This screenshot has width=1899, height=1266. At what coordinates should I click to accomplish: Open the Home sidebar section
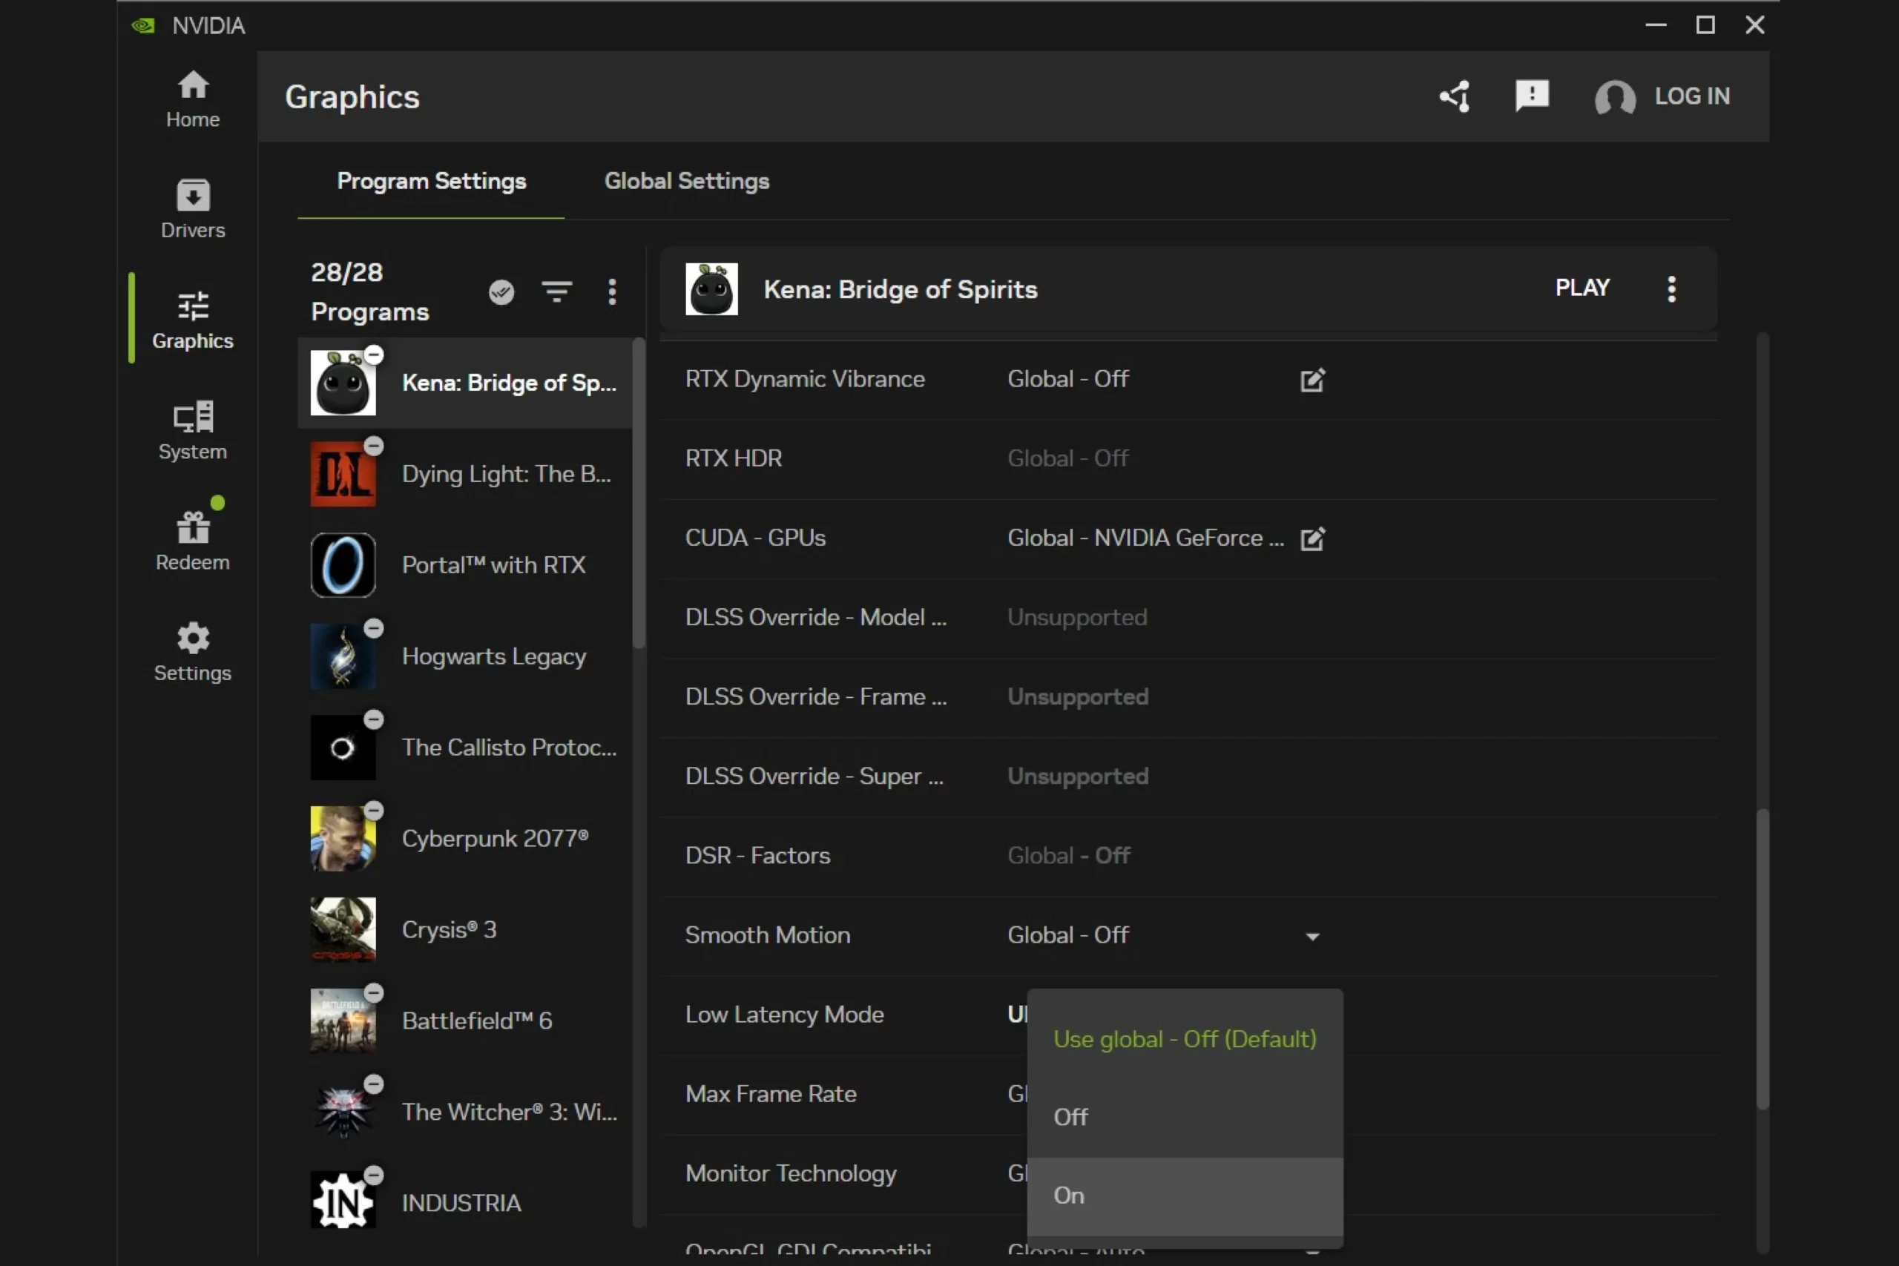point(192,99)
